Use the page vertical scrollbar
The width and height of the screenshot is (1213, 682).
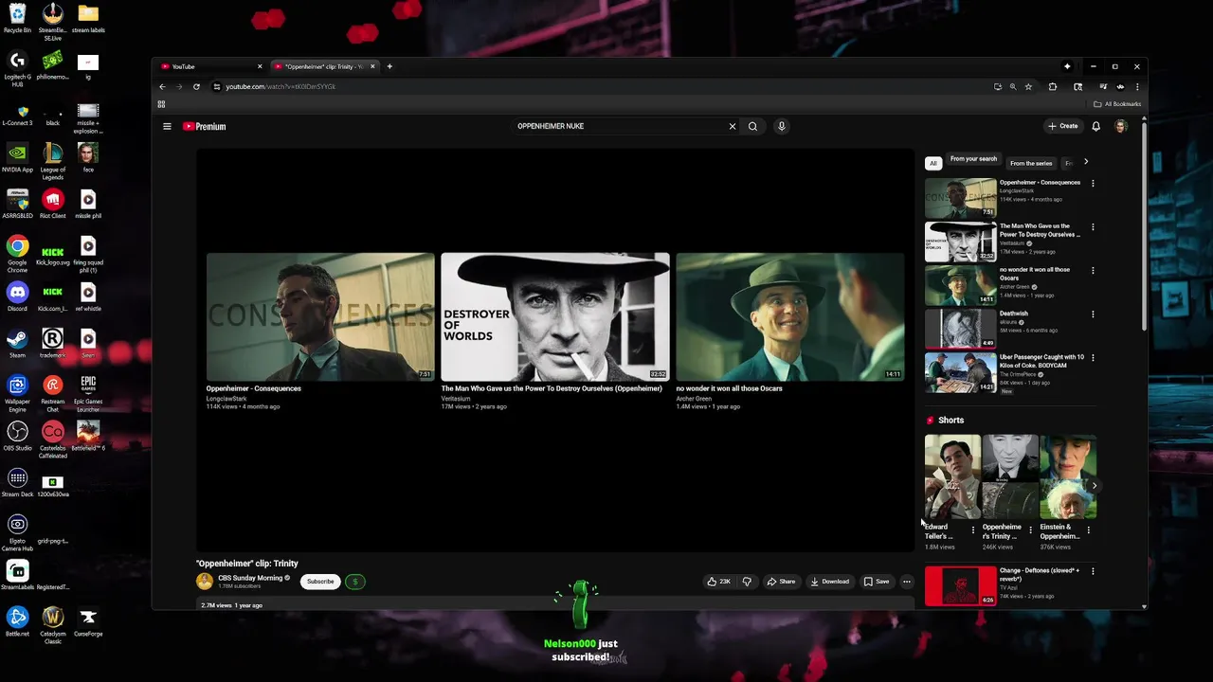pos(1144,227)
